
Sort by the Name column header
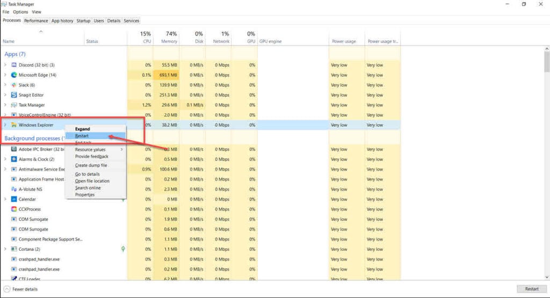(42, 37)
